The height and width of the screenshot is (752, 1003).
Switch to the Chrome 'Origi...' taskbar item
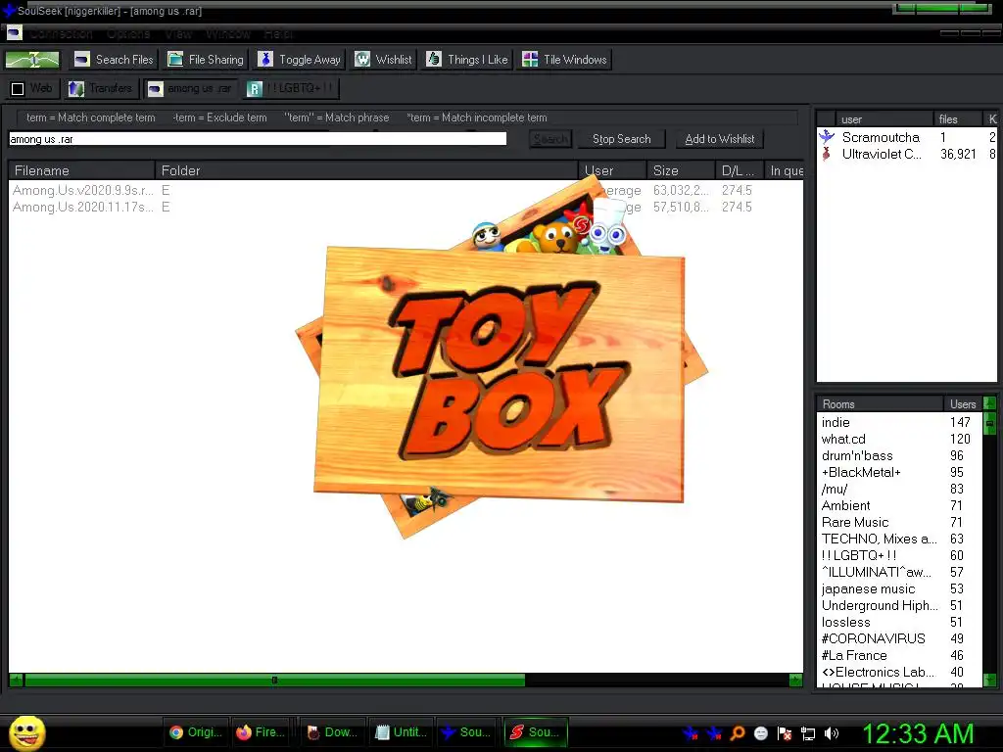[x=196, y=732]
